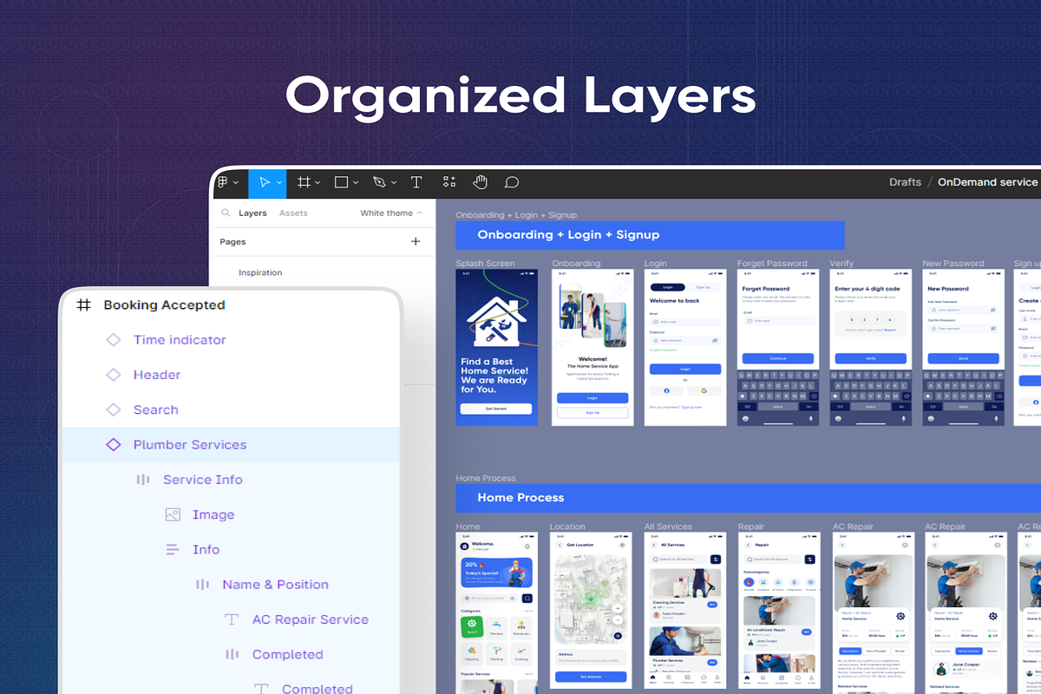This screenshot has height=694, width=1041.
Task: Open the Location frame map thumbnail
Action: [x=590, y=600]
